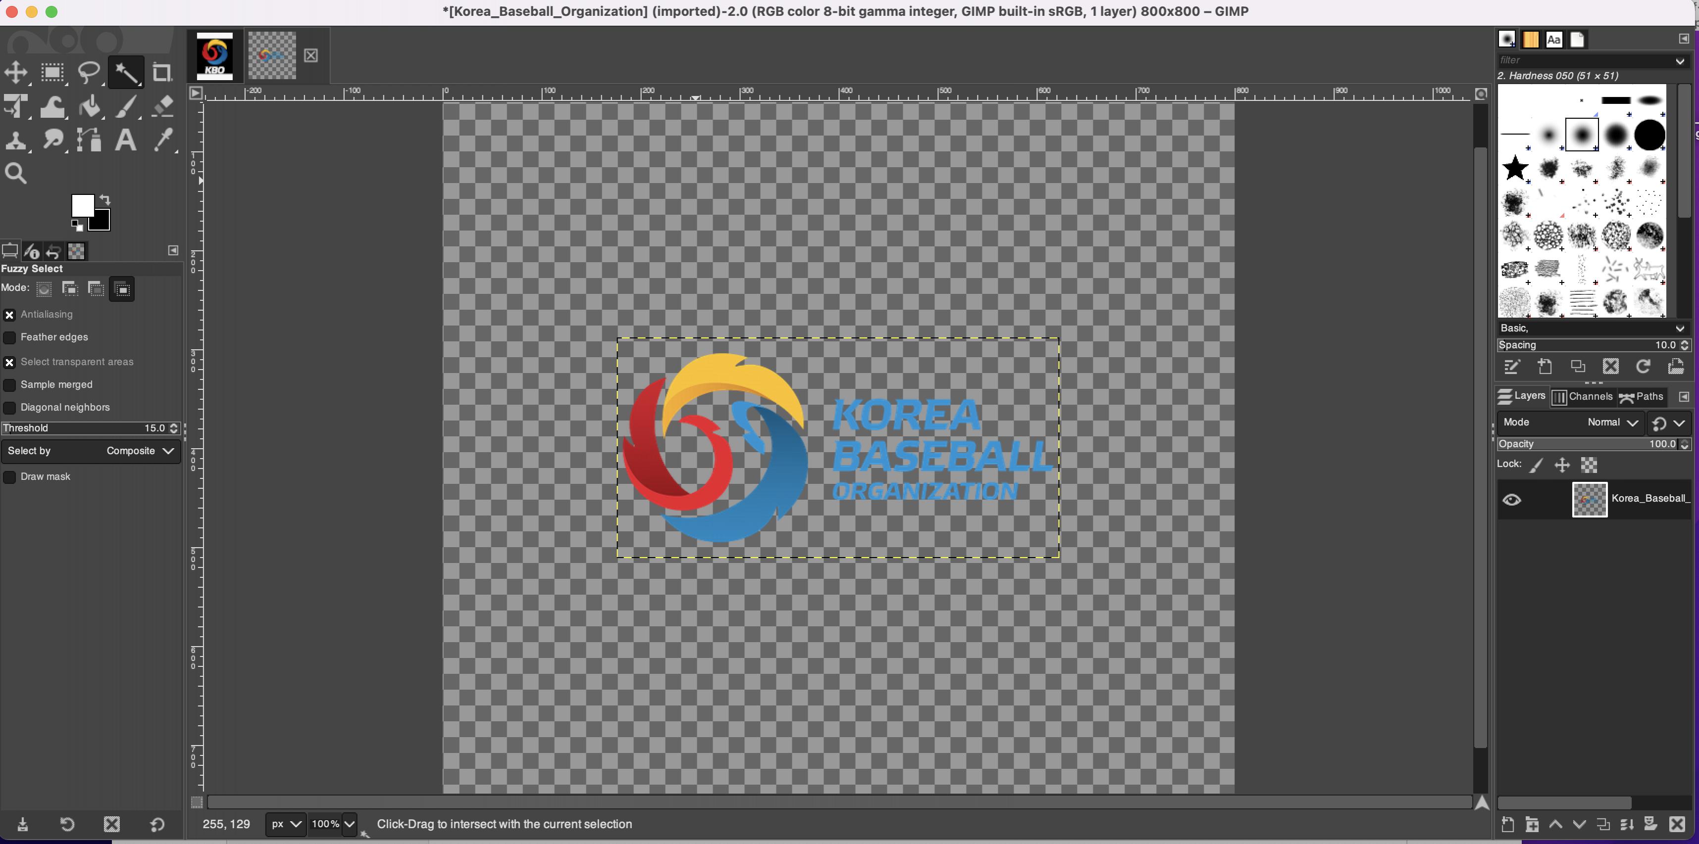This screenshot has height=844, width=1699.
Task: Set selection mode to Add
Action: coord(70,288)
